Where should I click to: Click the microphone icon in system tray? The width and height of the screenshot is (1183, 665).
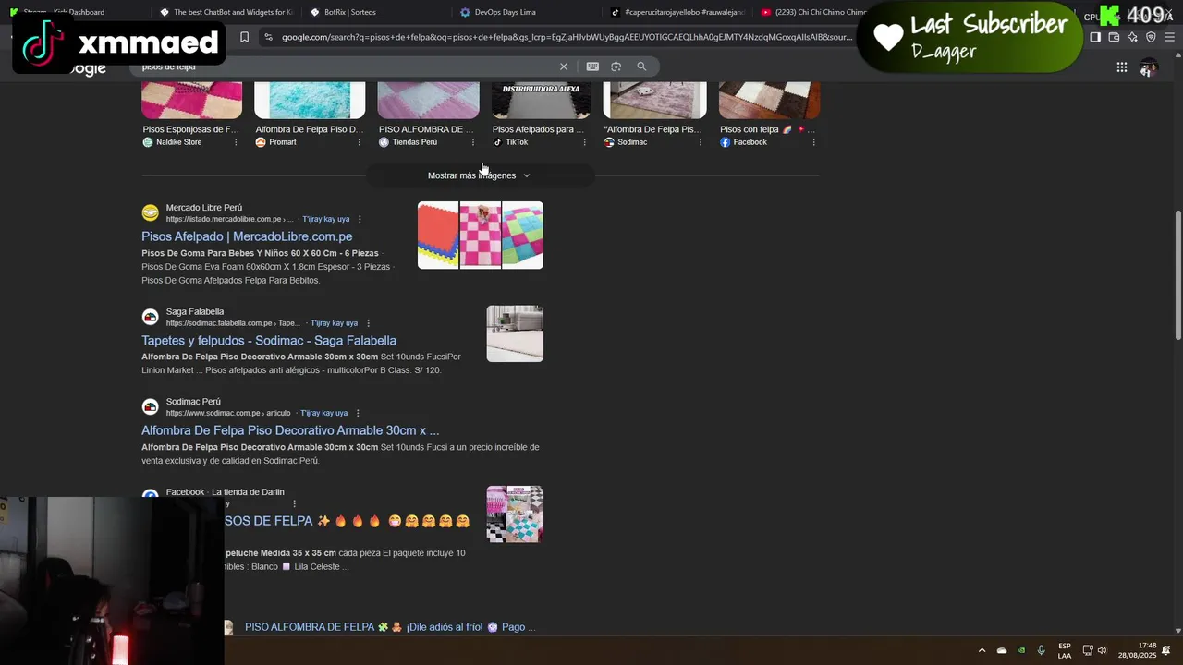[x=1042, y=650]
